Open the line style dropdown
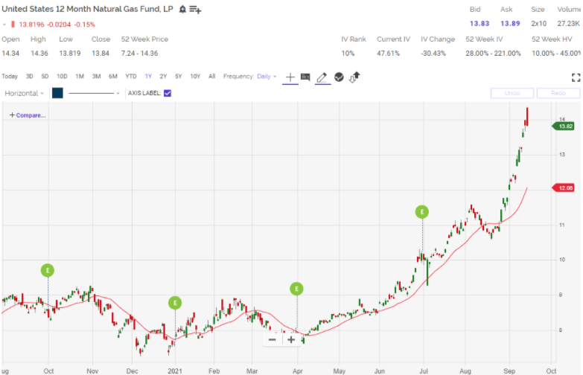 pyautogui.click(x=94, y=93)
